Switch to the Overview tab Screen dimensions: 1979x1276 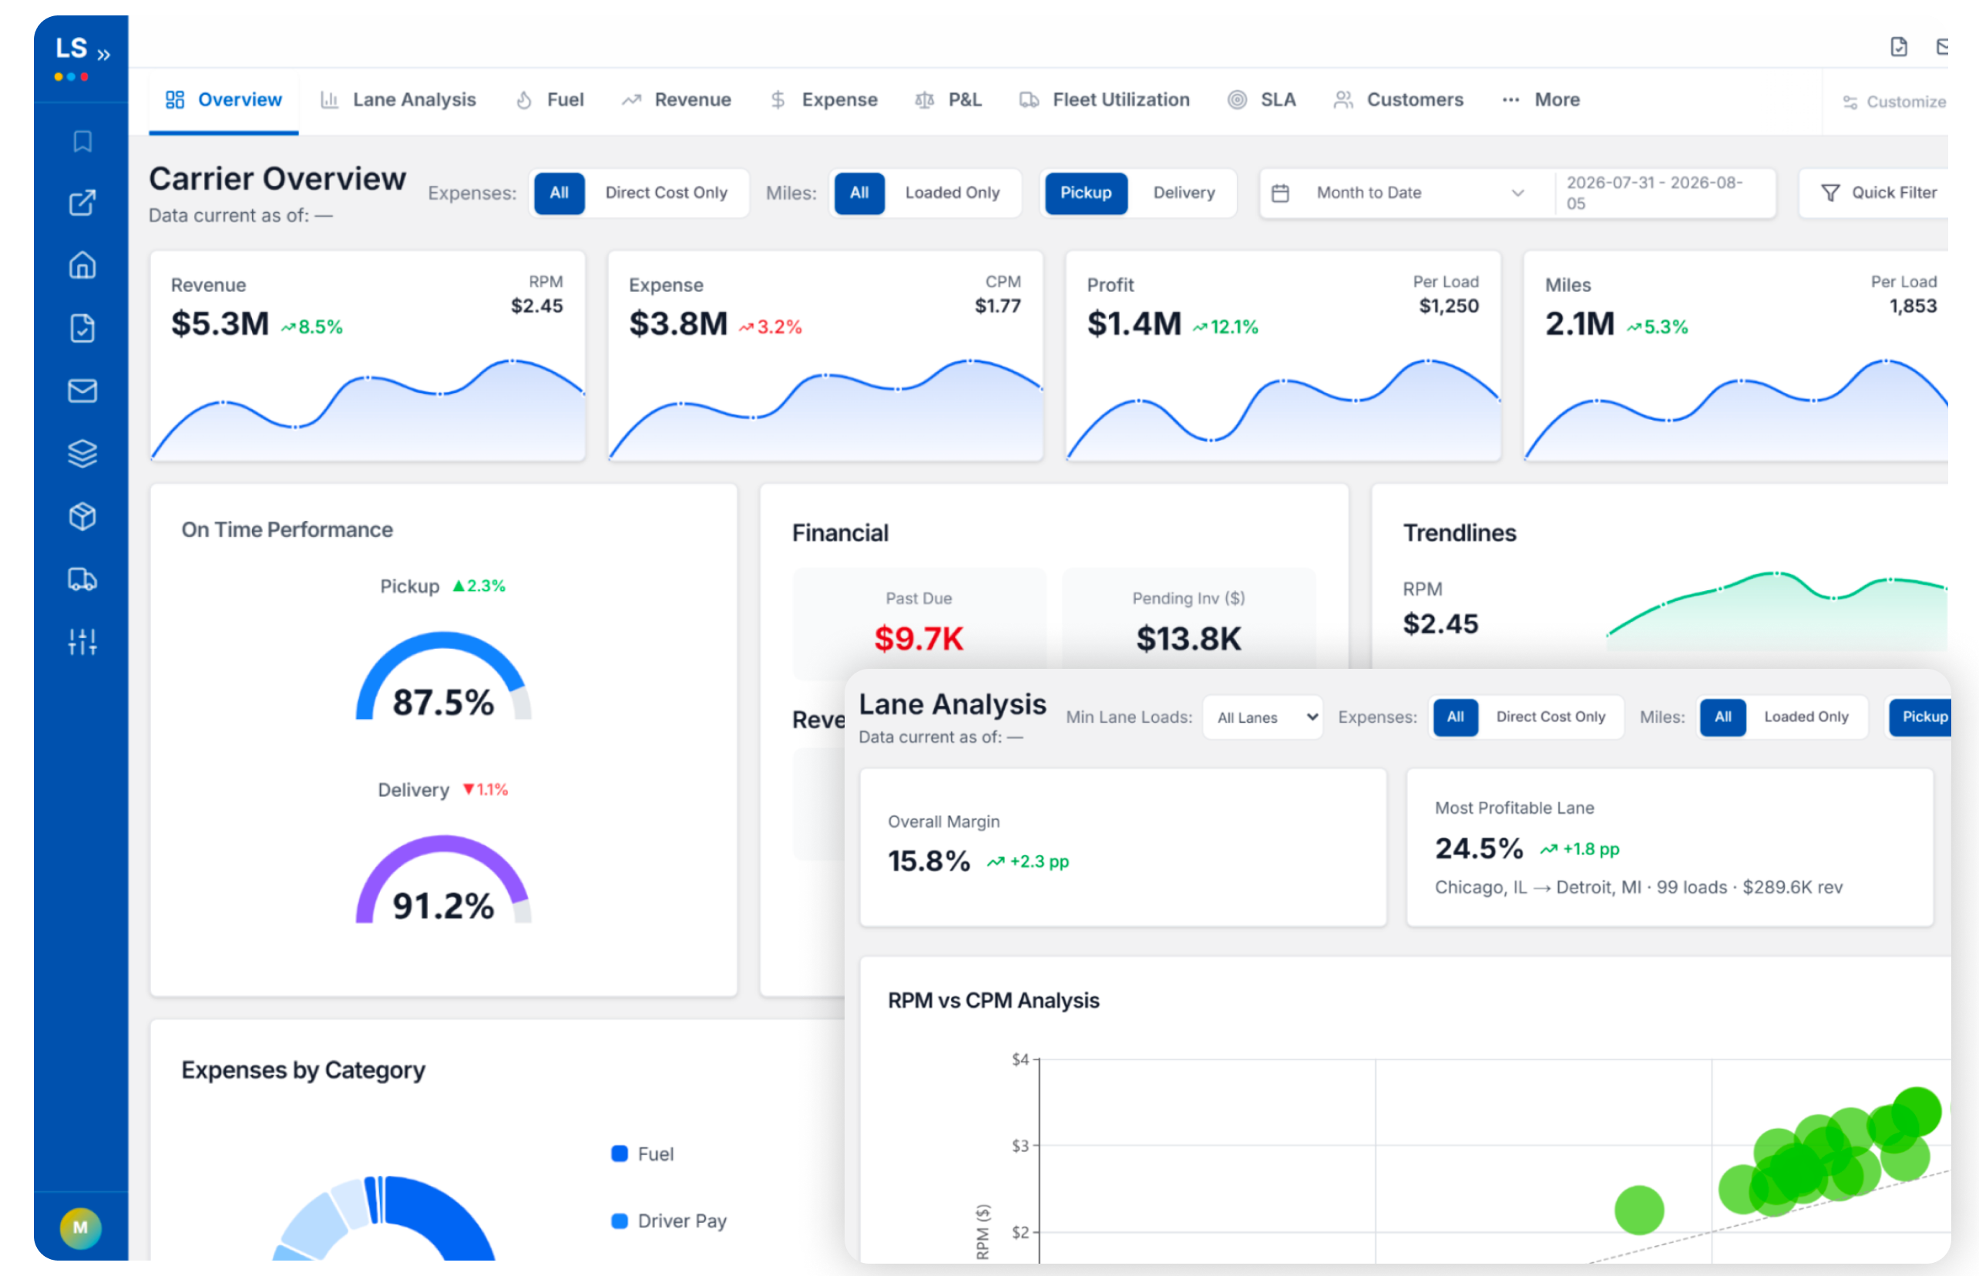pyautogui.click(x=223, y=100)
